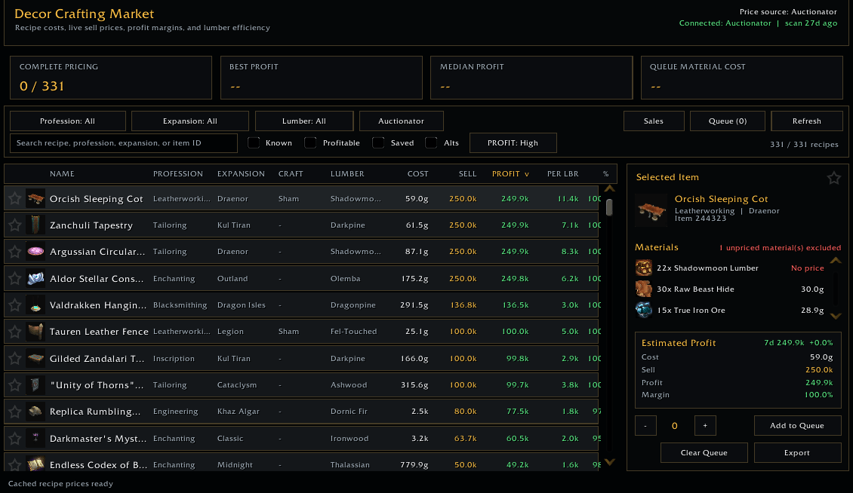The image size is (853, 493).
Task: Open the Expansion: All dropdown
Action: tap(190, 121)
